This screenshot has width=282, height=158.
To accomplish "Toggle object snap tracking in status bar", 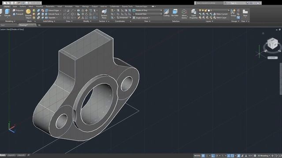I will [x=229, y=156].
